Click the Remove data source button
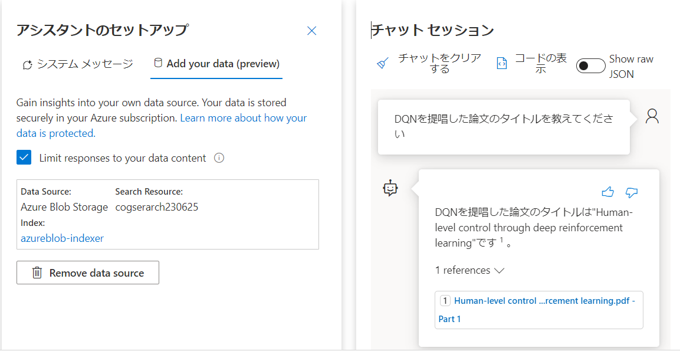Image resolution: width=680 pixels, height=351 pixels. (x=88, y=273)
